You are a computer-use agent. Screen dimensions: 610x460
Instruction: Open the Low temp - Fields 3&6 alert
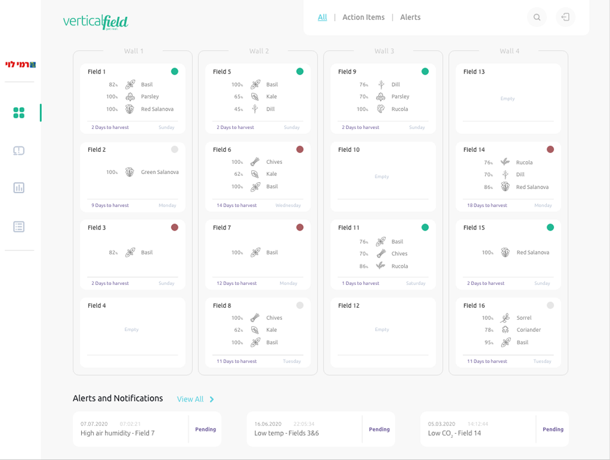tap(321, 429)
